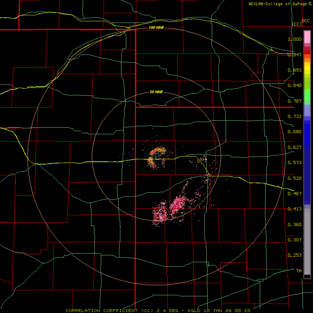Viewport: 313px width, 313px height.
Task: Click the 100 NMI range ring label
Action: (156, 27)
